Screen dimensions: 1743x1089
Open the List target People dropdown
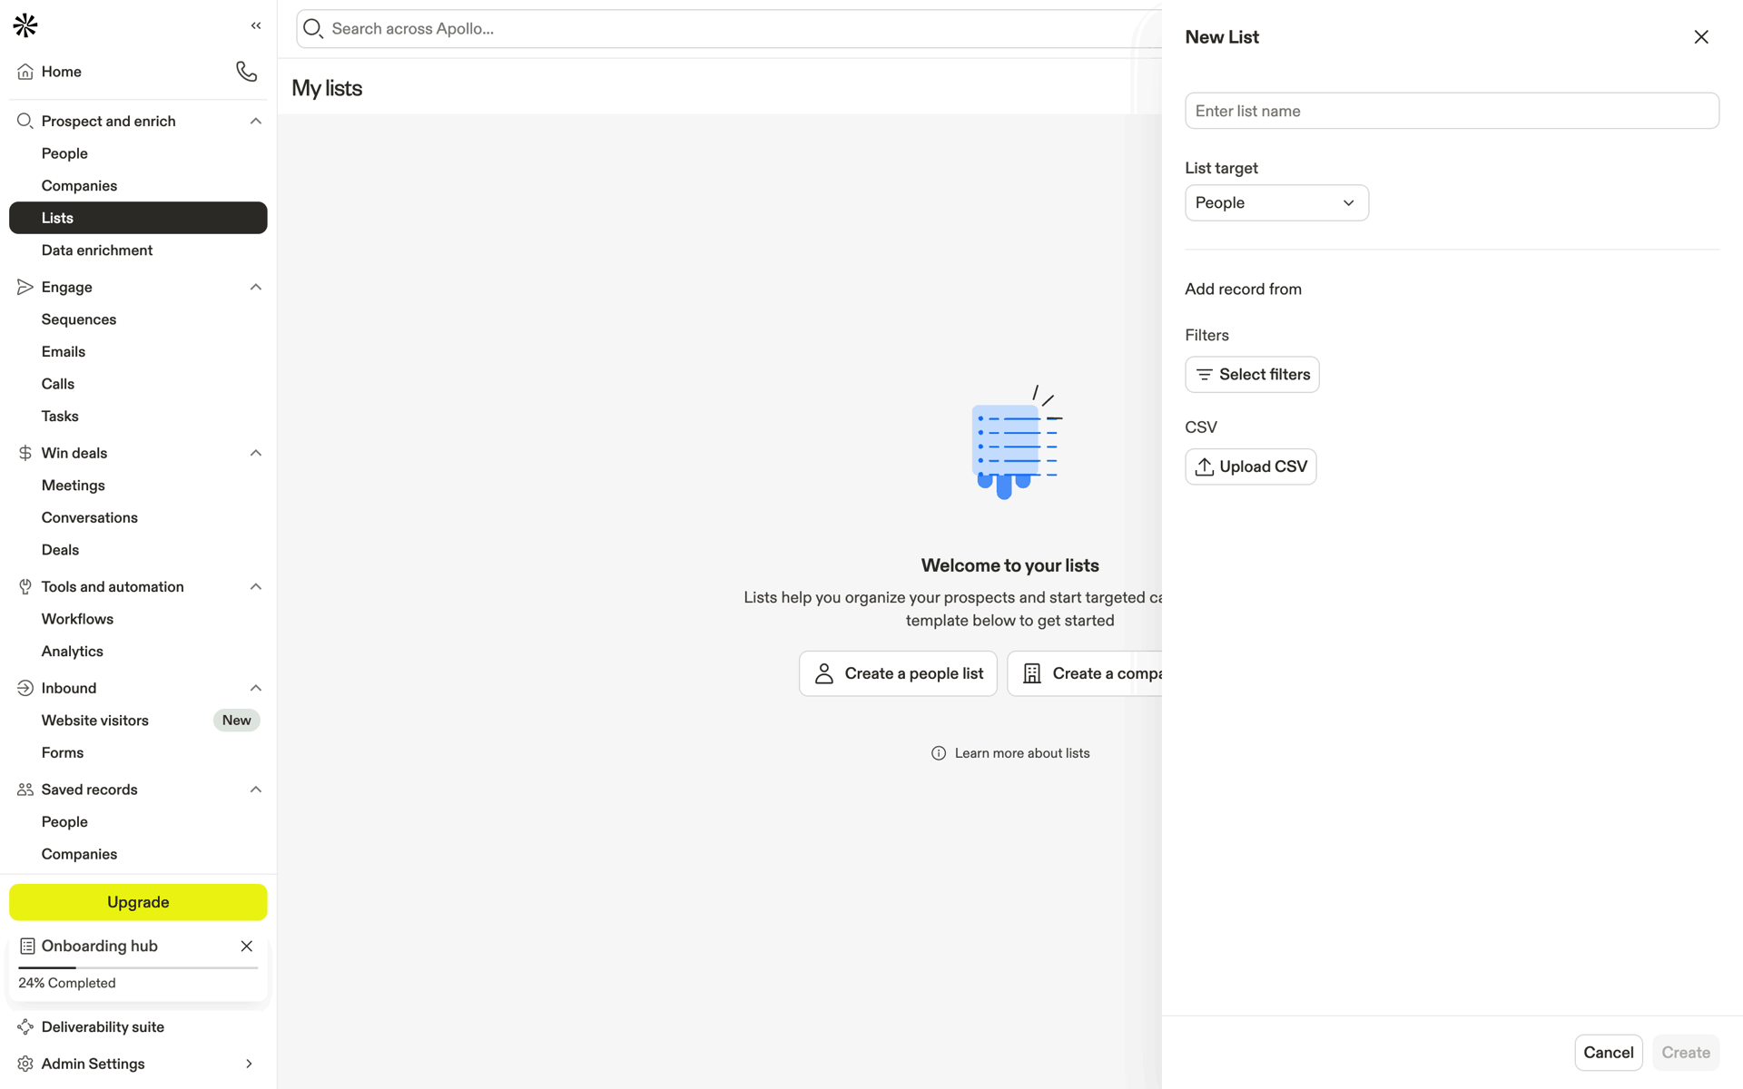coord(1276,202)
